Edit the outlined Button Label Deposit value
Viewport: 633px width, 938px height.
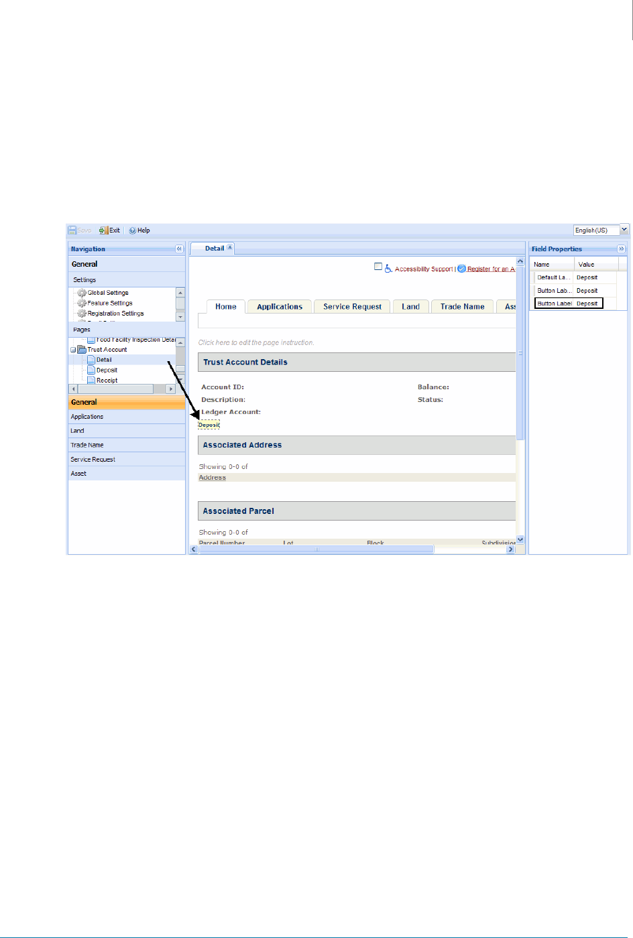[x=588, y=304]
